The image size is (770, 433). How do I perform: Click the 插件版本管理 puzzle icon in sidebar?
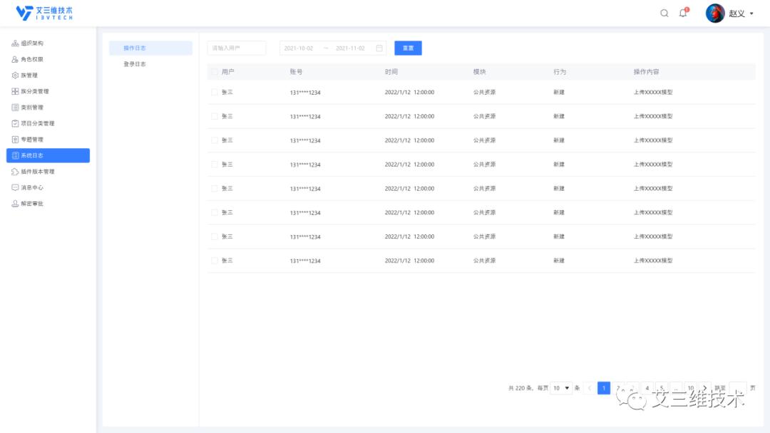pos(15,172)
